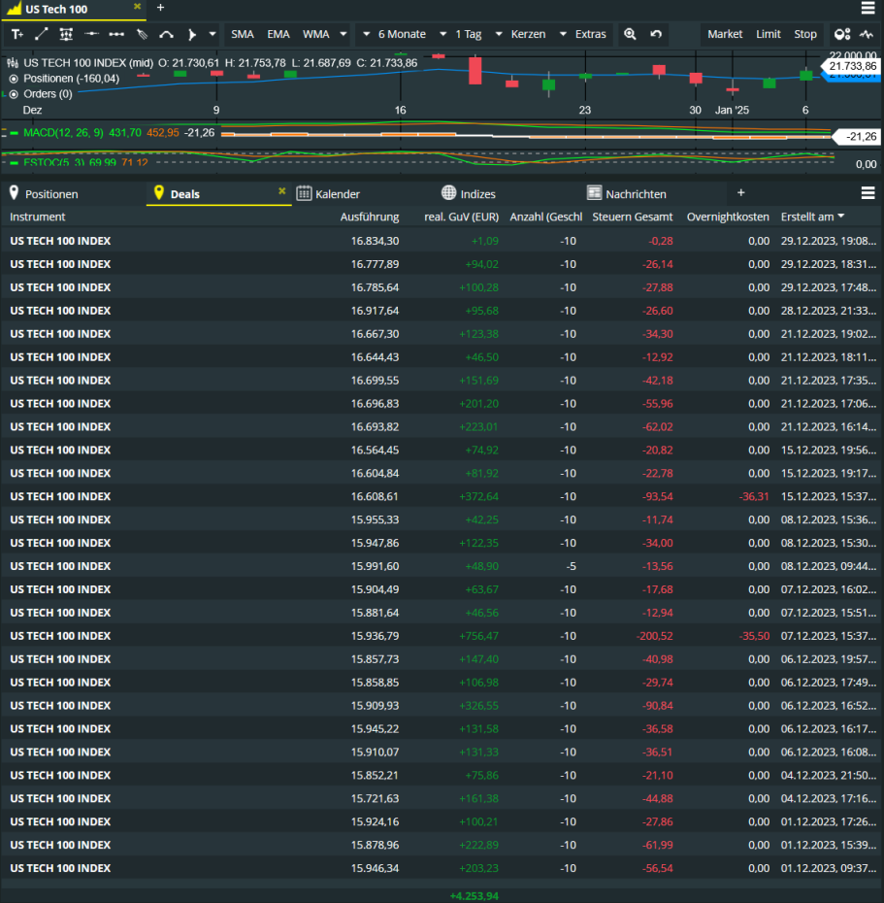Screen dimensions: 884x903
Task: Click the price alert pulse icon
Action: tap(867, 35)
